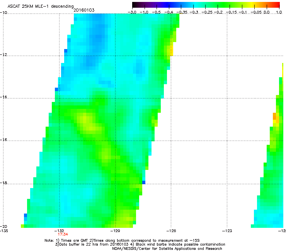Click the longitude label "-126"
286x251 pixels.
point(171,231)
